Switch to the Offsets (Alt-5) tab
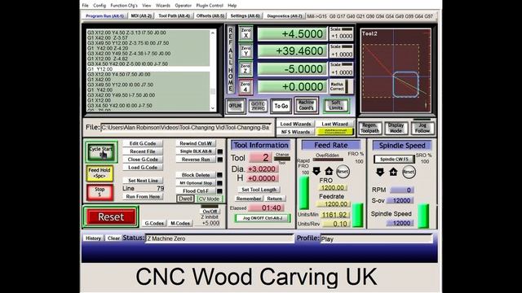 (x=210, y=15)
